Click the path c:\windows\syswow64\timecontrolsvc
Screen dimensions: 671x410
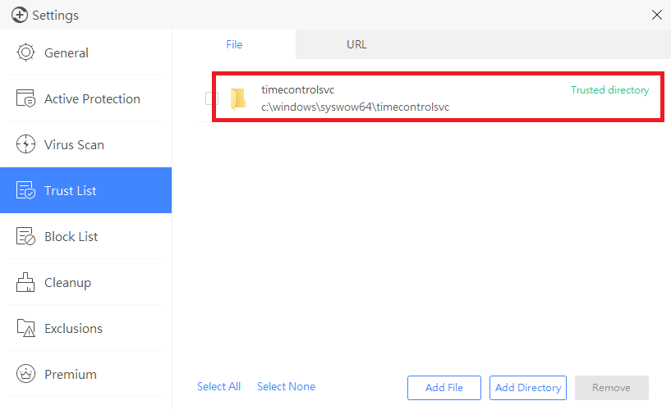click(x=355, y=107)
